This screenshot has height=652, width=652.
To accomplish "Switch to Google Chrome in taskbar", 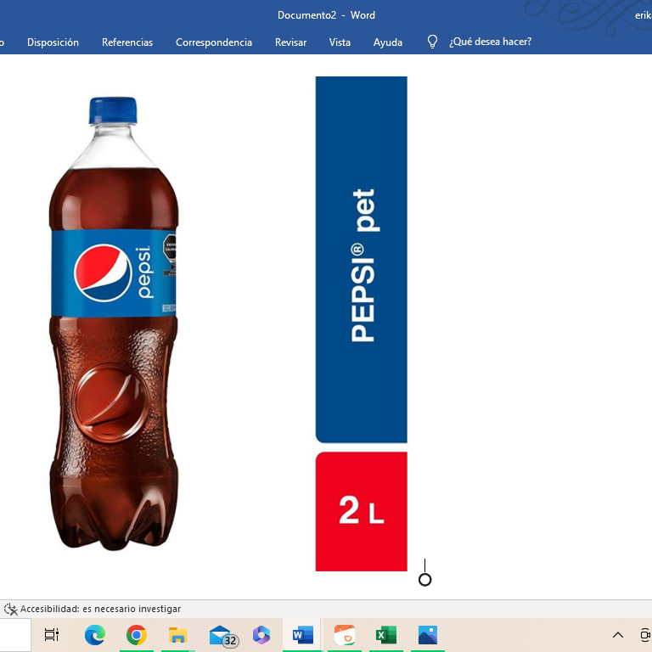I will [137, 635].
